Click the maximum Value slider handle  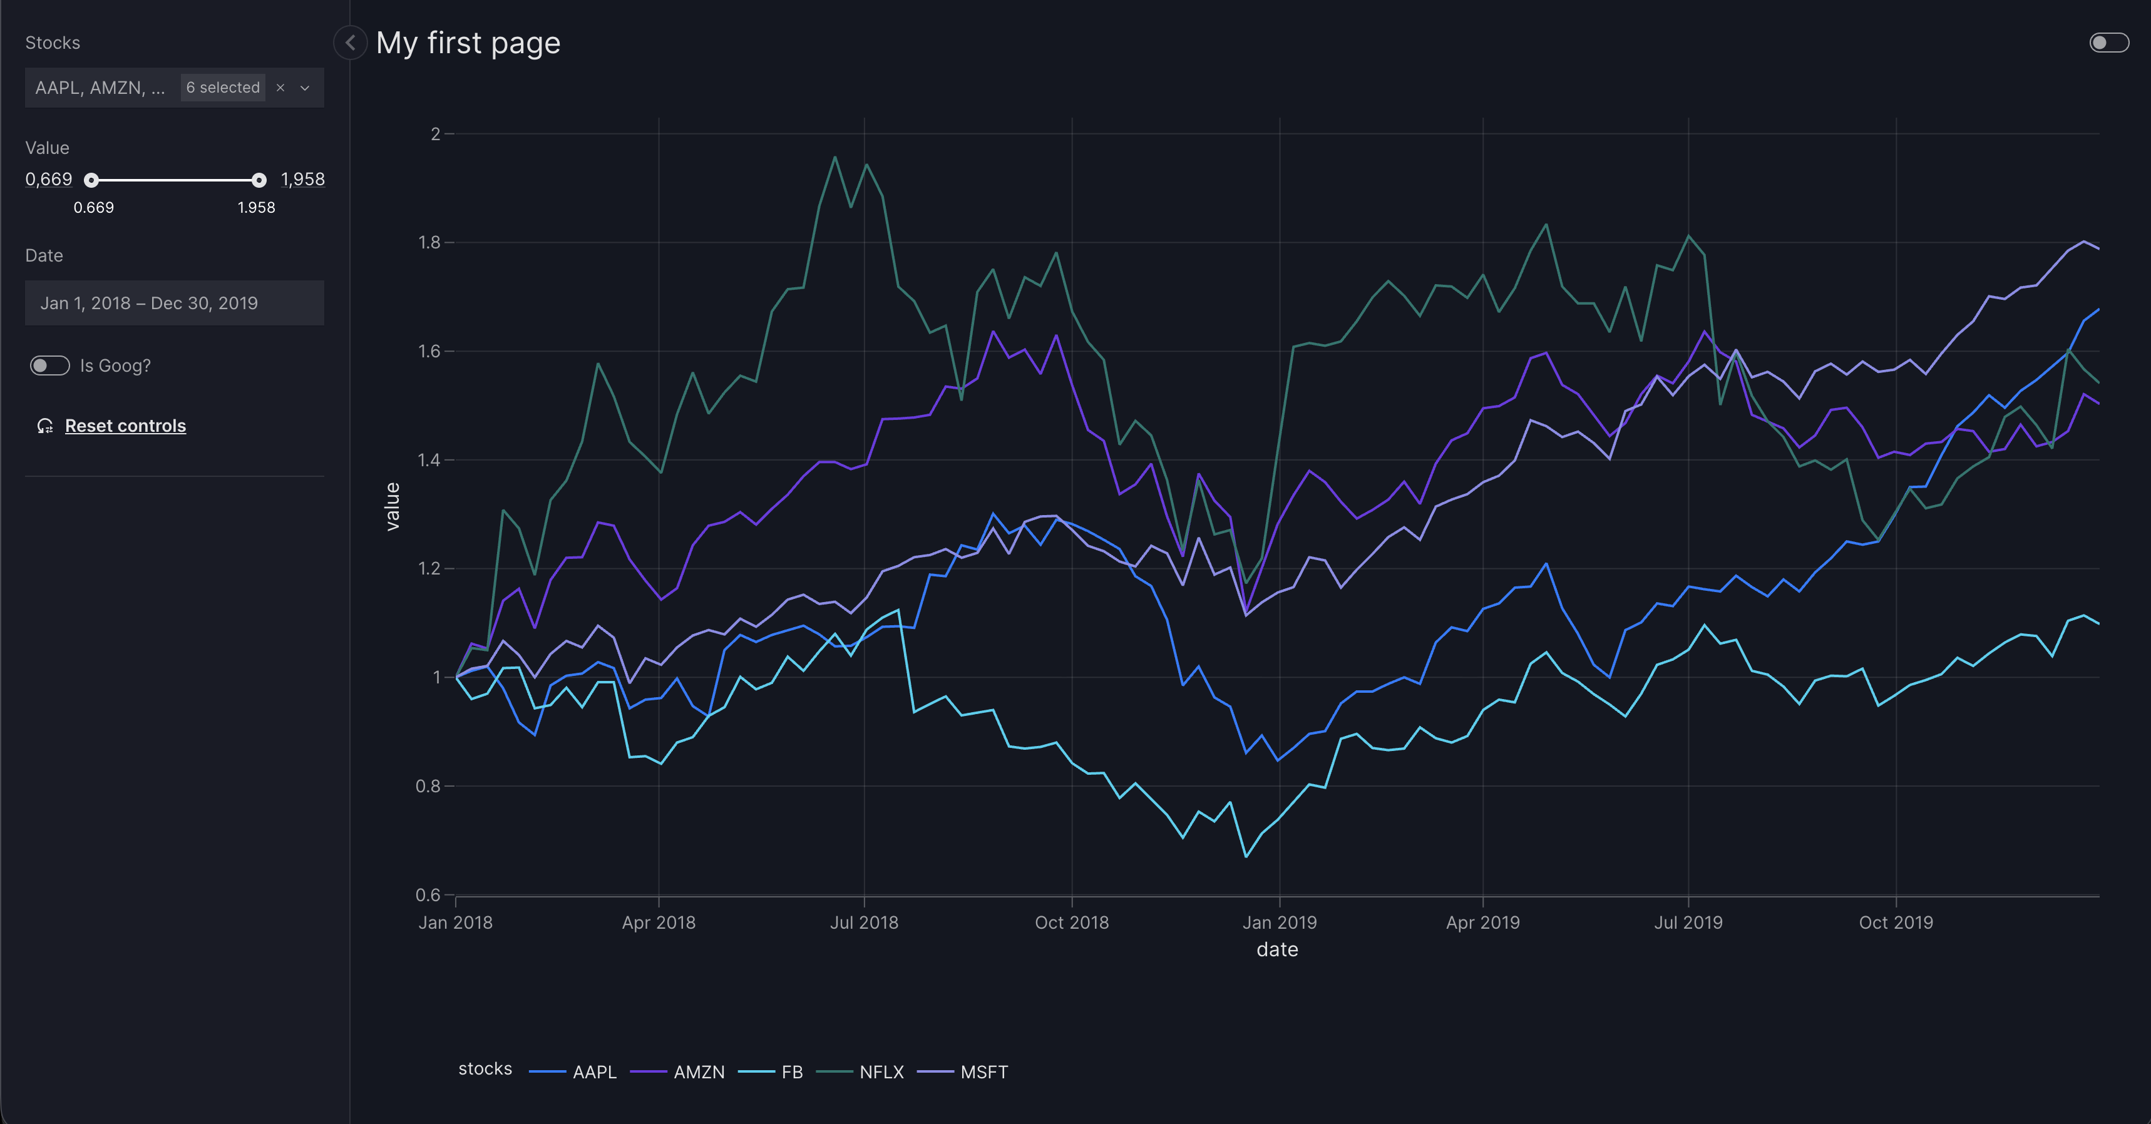tap(259, 180)
